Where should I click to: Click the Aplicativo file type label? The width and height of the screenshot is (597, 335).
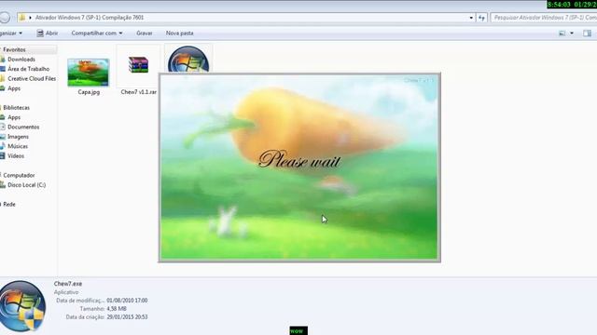(x=66, y=292)
